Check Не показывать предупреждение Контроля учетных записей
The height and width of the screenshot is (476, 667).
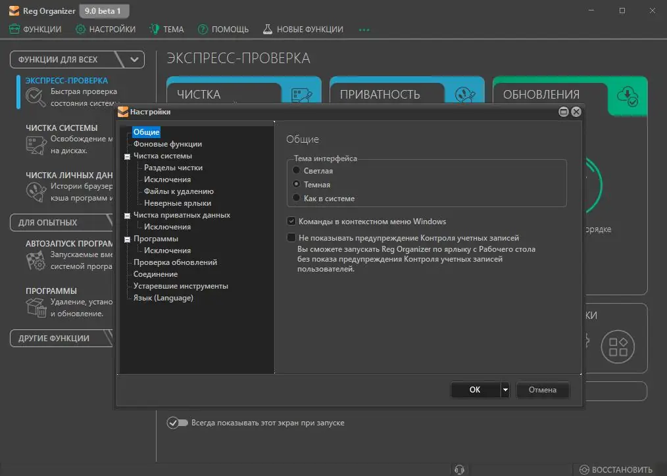(x=291, y=237)
